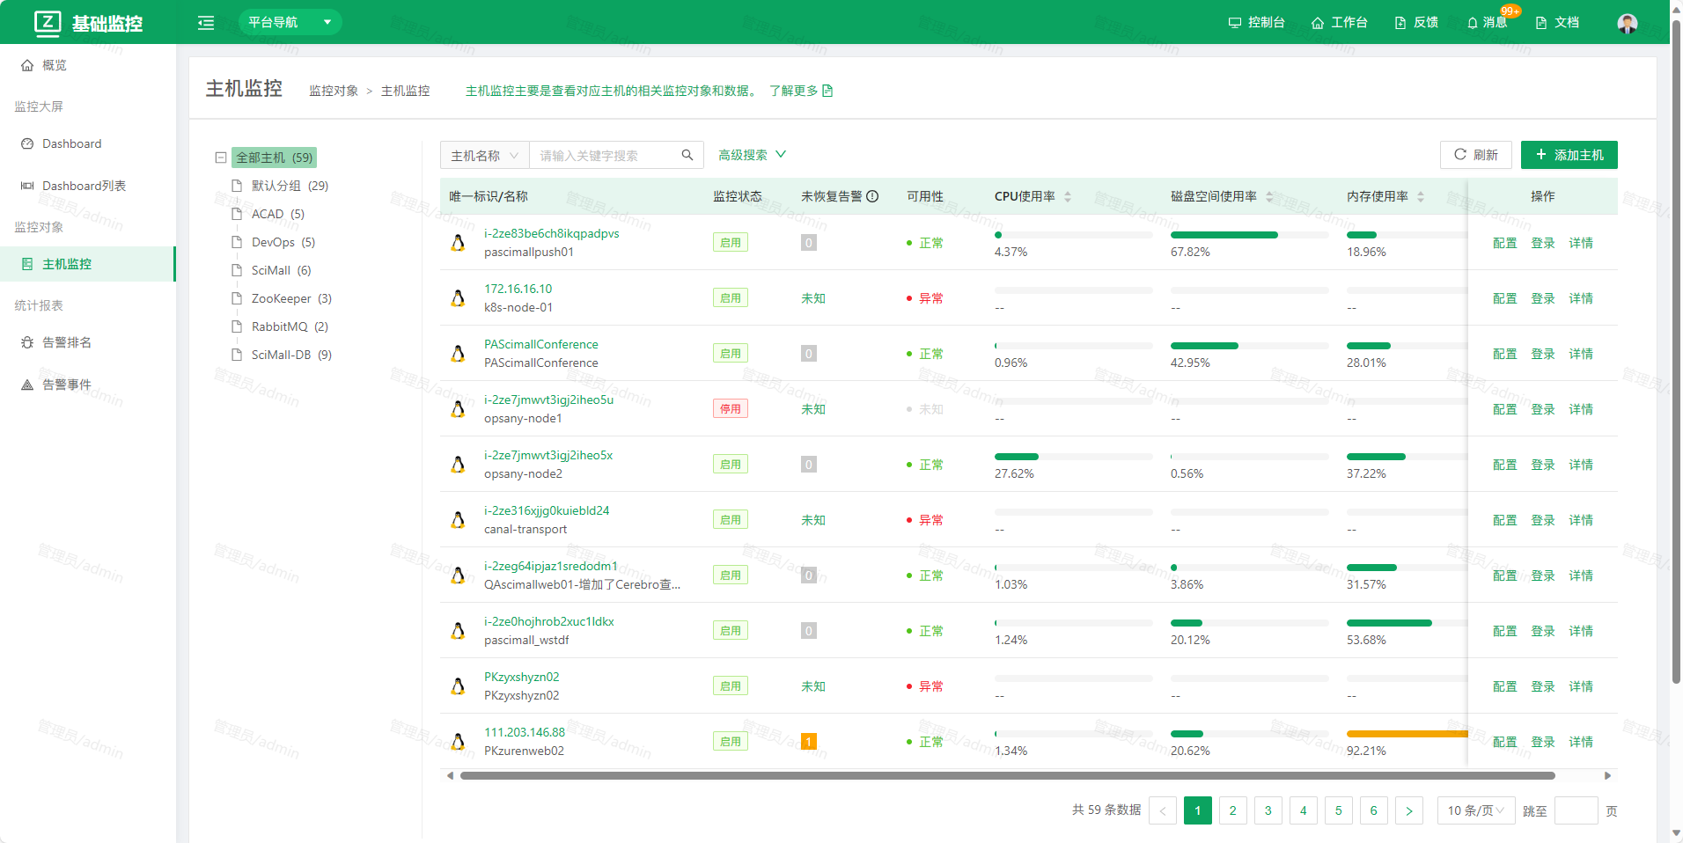Click the horizontal table scrollbar
The height and width of the screenshot is (843, 1683).
point(1007,776)
